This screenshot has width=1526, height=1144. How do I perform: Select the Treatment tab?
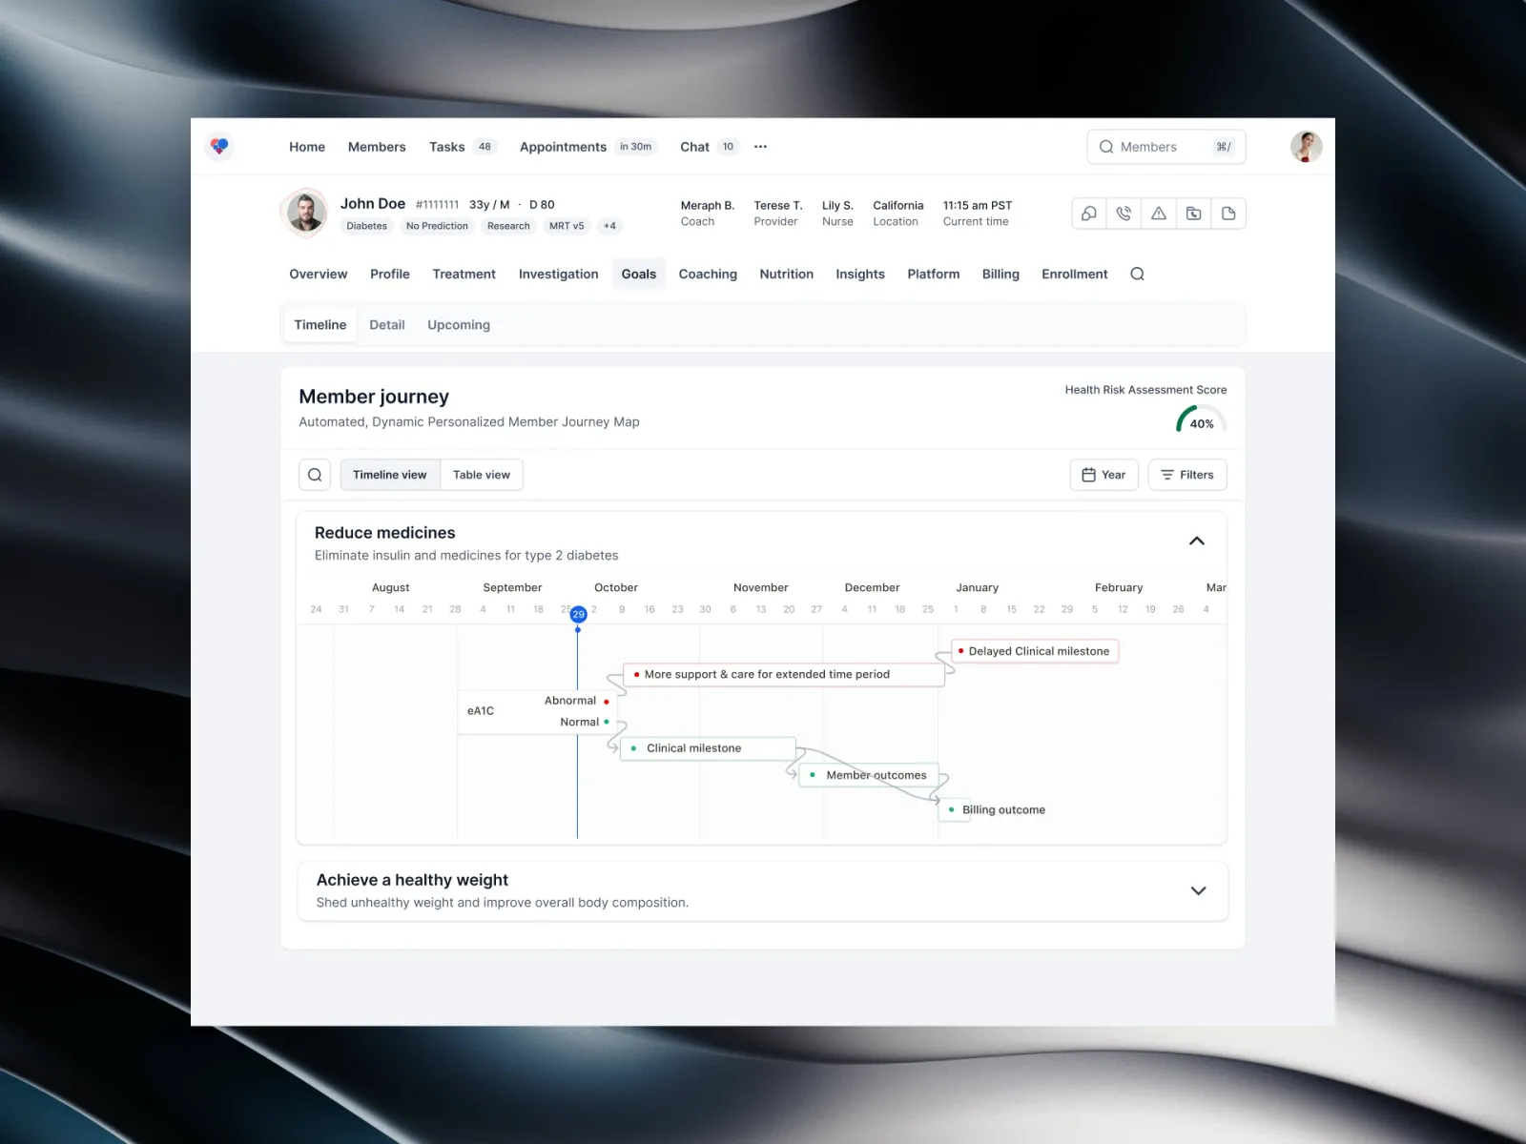464,275
